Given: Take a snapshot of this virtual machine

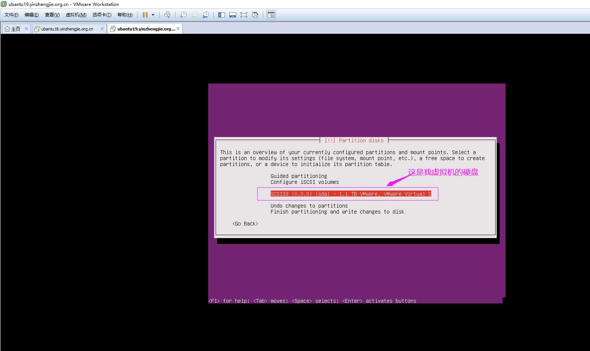Looking at the screenshot, I should coord(183,15).
